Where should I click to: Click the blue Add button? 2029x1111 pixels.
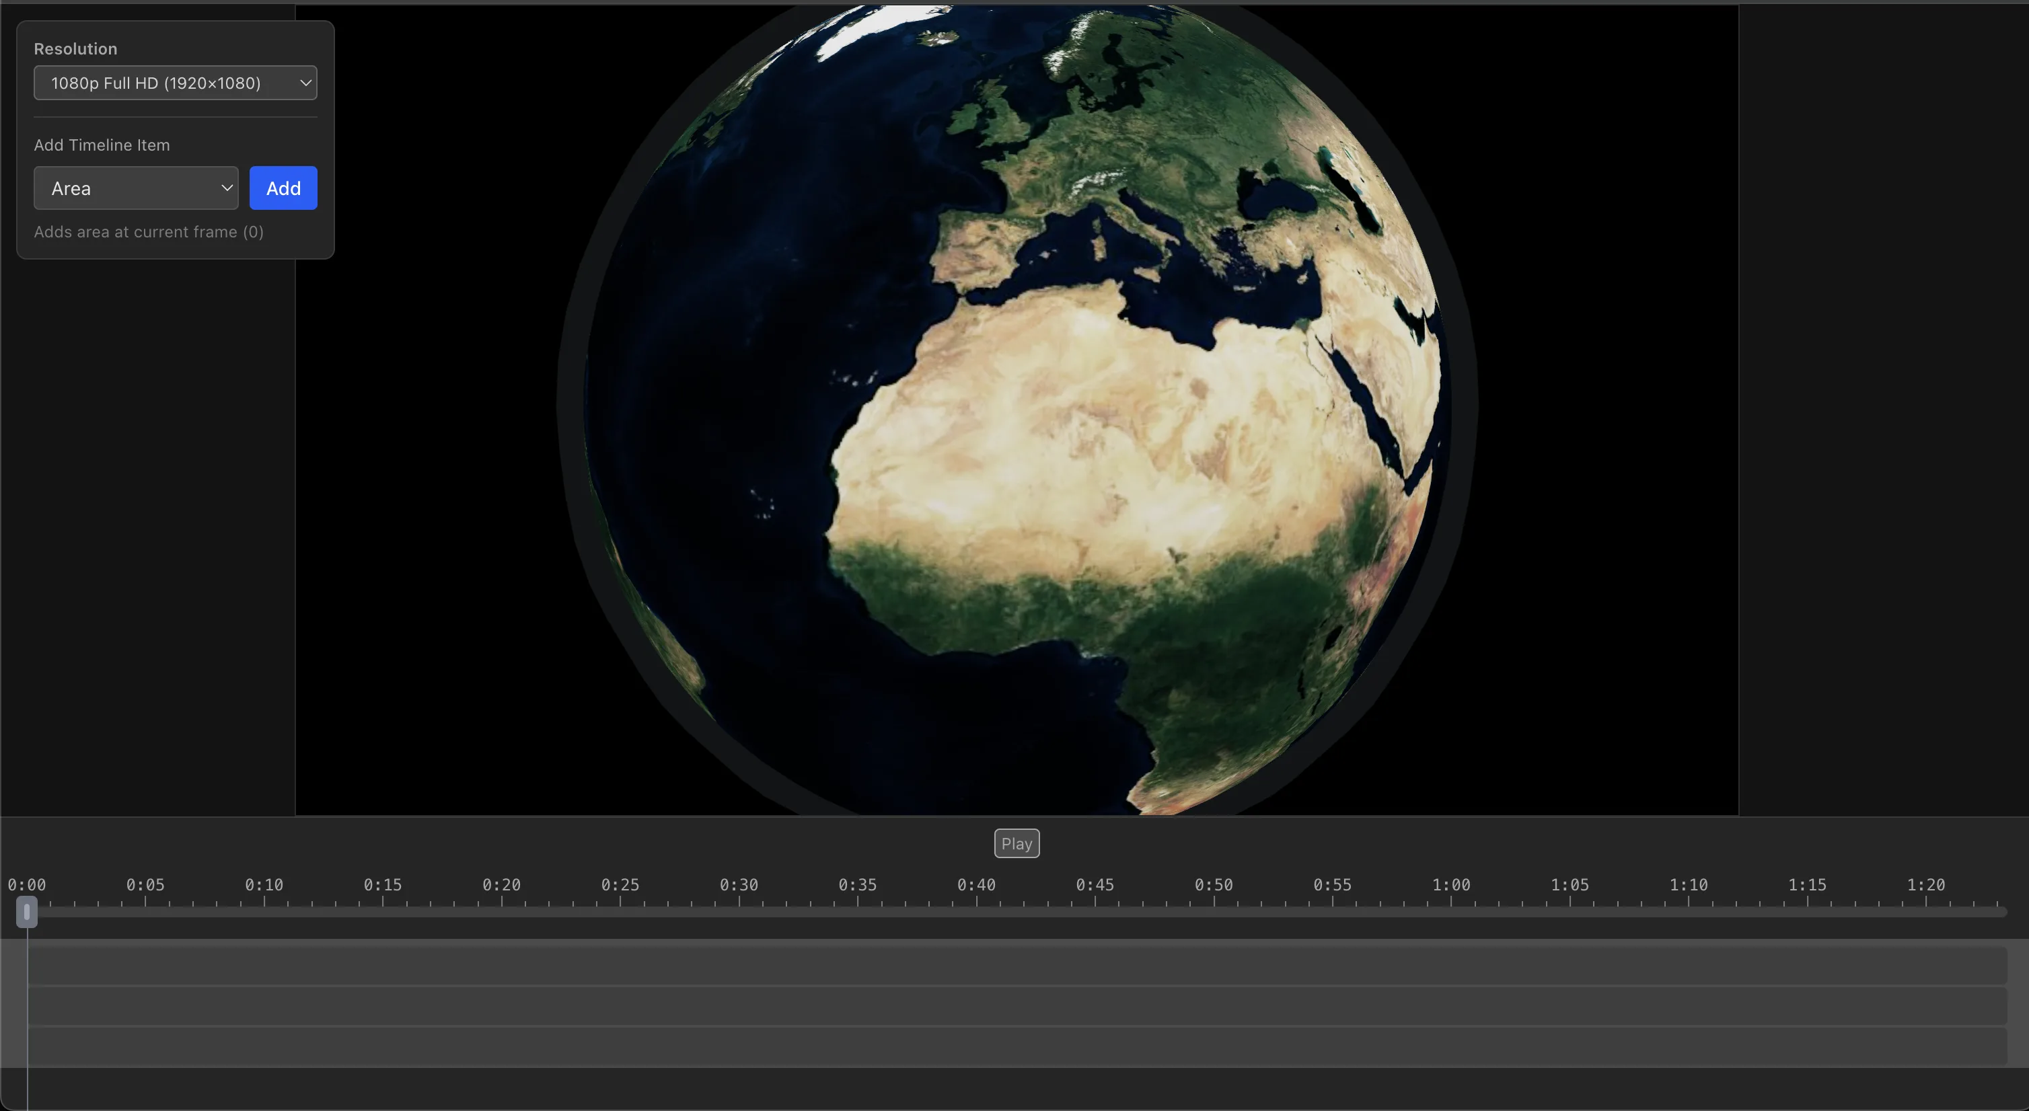tap(283, 188)
